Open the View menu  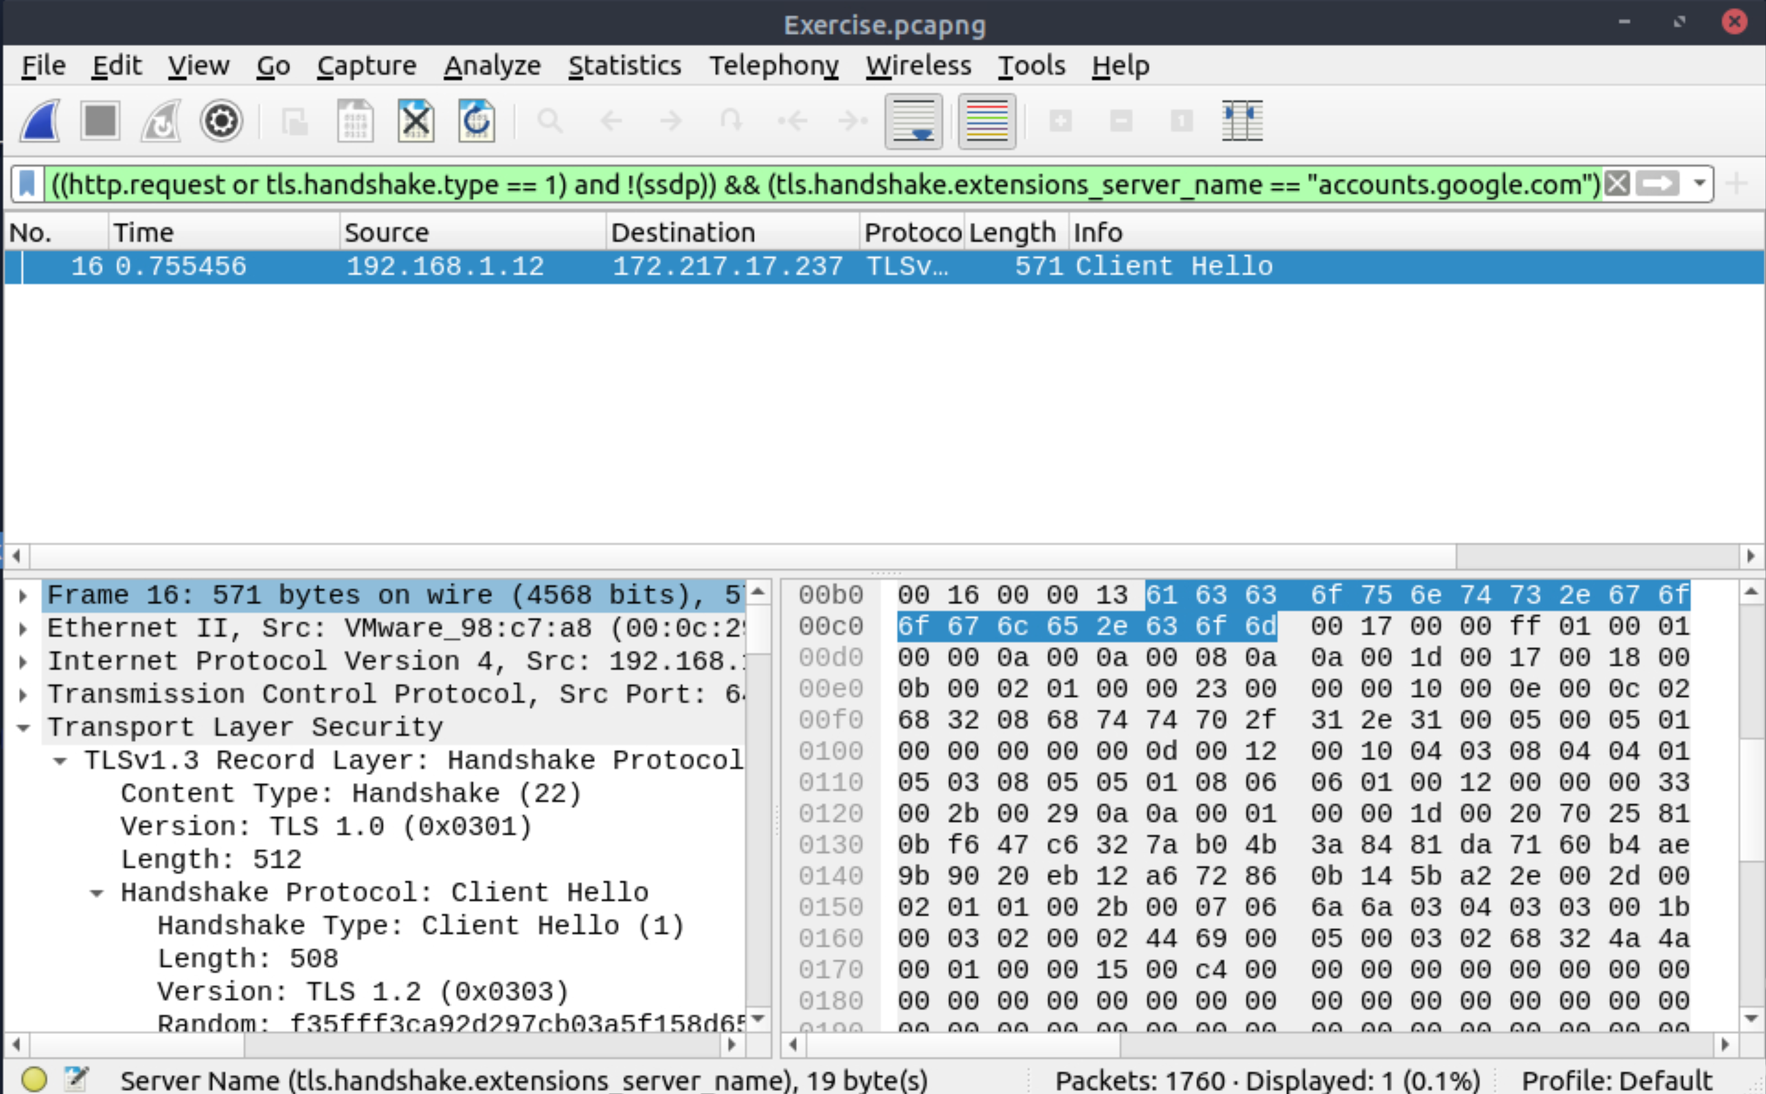click(199, 66)
